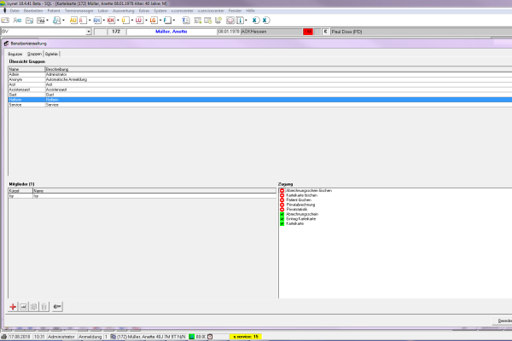Screen dimensions: 512x341
Task: Toggle 'Eintrag Karteikarte' green check
Action: pyautogui.click(x=282, y=219)
